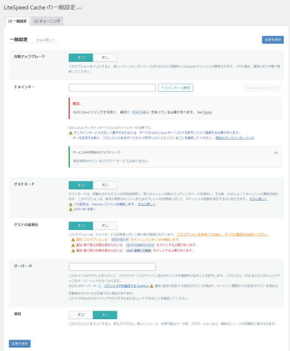This screenshot has height=351, width=290.
Task: Click the サーバー IP input field
Action: [112, 267]
